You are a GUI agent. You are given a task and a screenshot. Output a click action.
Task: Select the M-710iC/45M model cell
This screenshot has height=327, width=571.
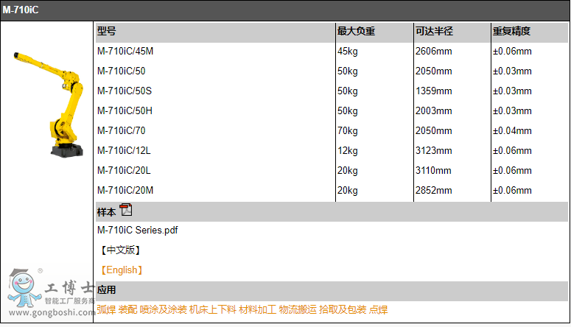pos(125,52)
